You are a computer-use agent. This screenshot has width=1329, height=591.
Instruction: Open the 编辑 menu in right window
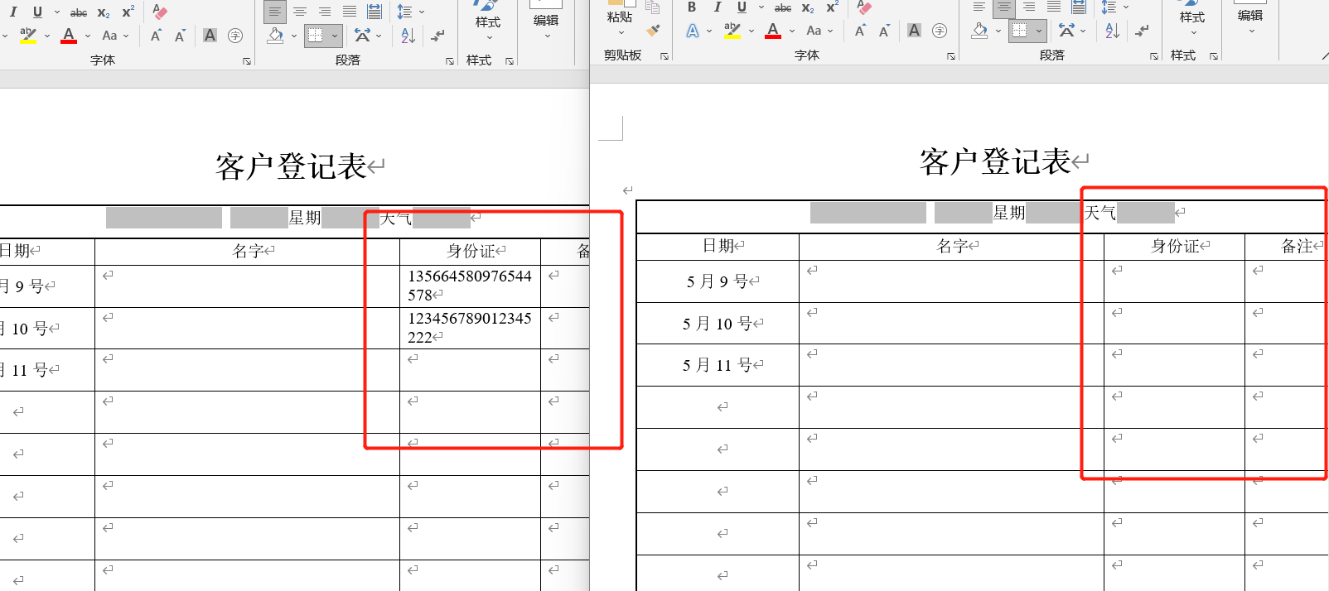point(1250,20)
